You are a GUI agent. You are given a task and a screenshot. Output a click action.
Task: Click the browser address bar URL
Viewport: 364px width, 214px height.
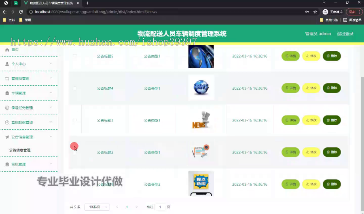(x=96, y=12)
